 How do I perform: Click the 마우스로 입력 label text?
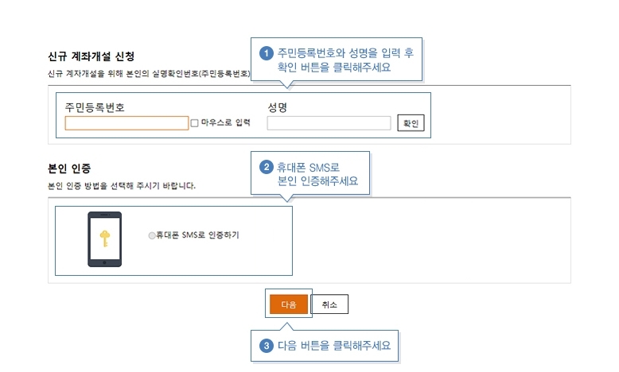(225, 122)
